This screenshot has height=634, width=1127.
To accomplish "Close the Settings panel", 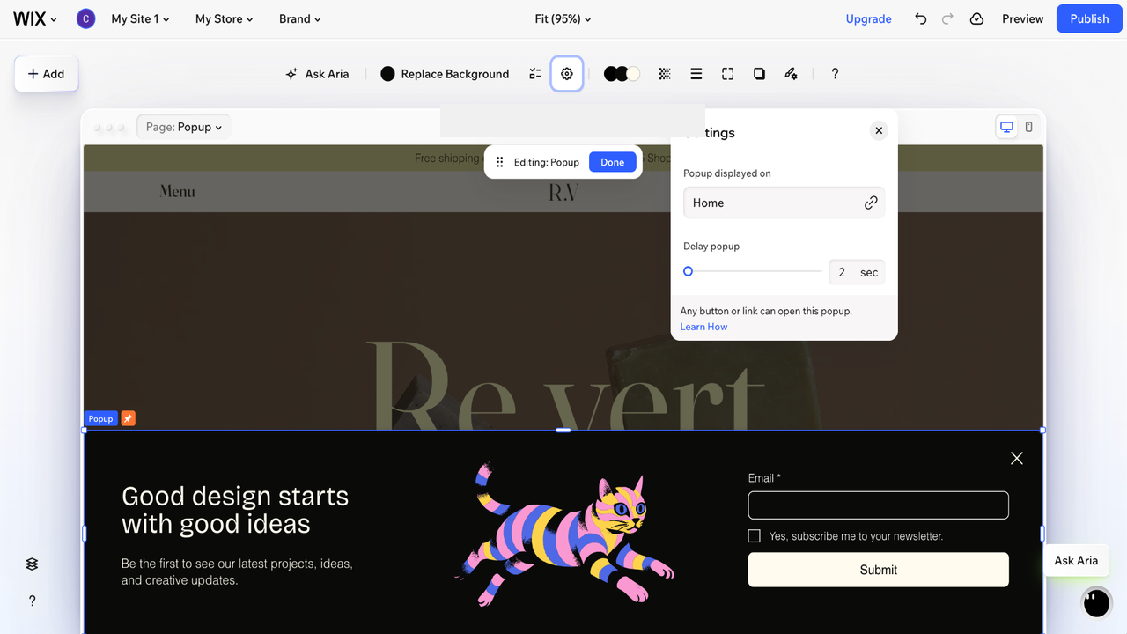I will [879, 130].
